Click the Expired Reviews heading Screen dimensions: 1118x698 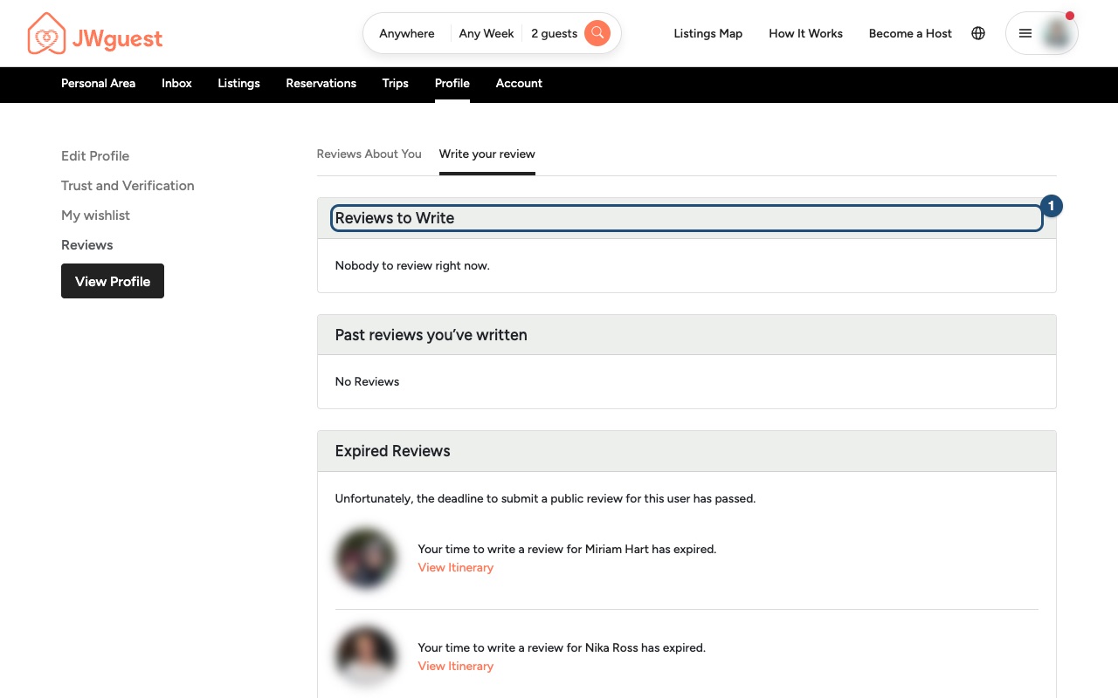click(393, 451)
